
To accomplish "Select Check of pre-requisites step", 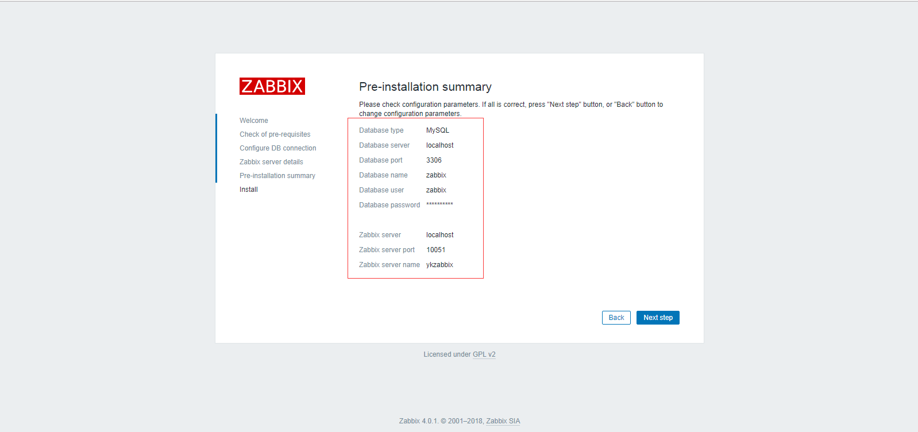I will tap(275, 134).
